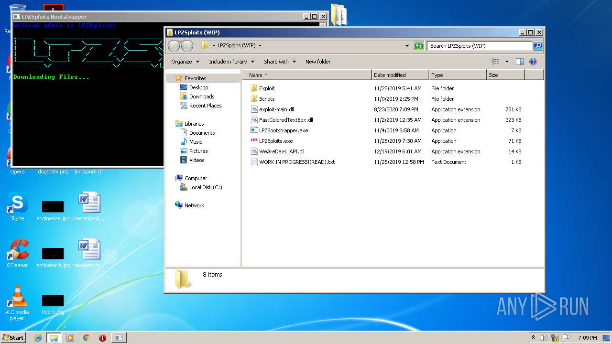
Task: Select the LPZBootstrapper.exe application icon
Action: click(x=254, y=130)
